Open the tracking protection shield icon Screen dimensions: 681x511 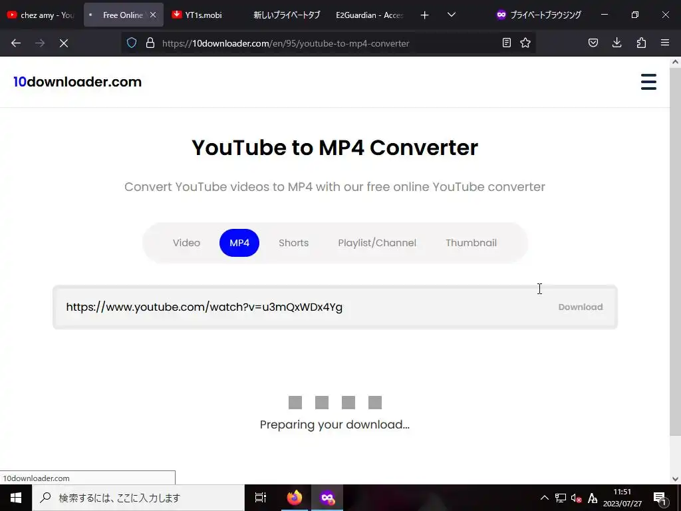tap(132, 43)
